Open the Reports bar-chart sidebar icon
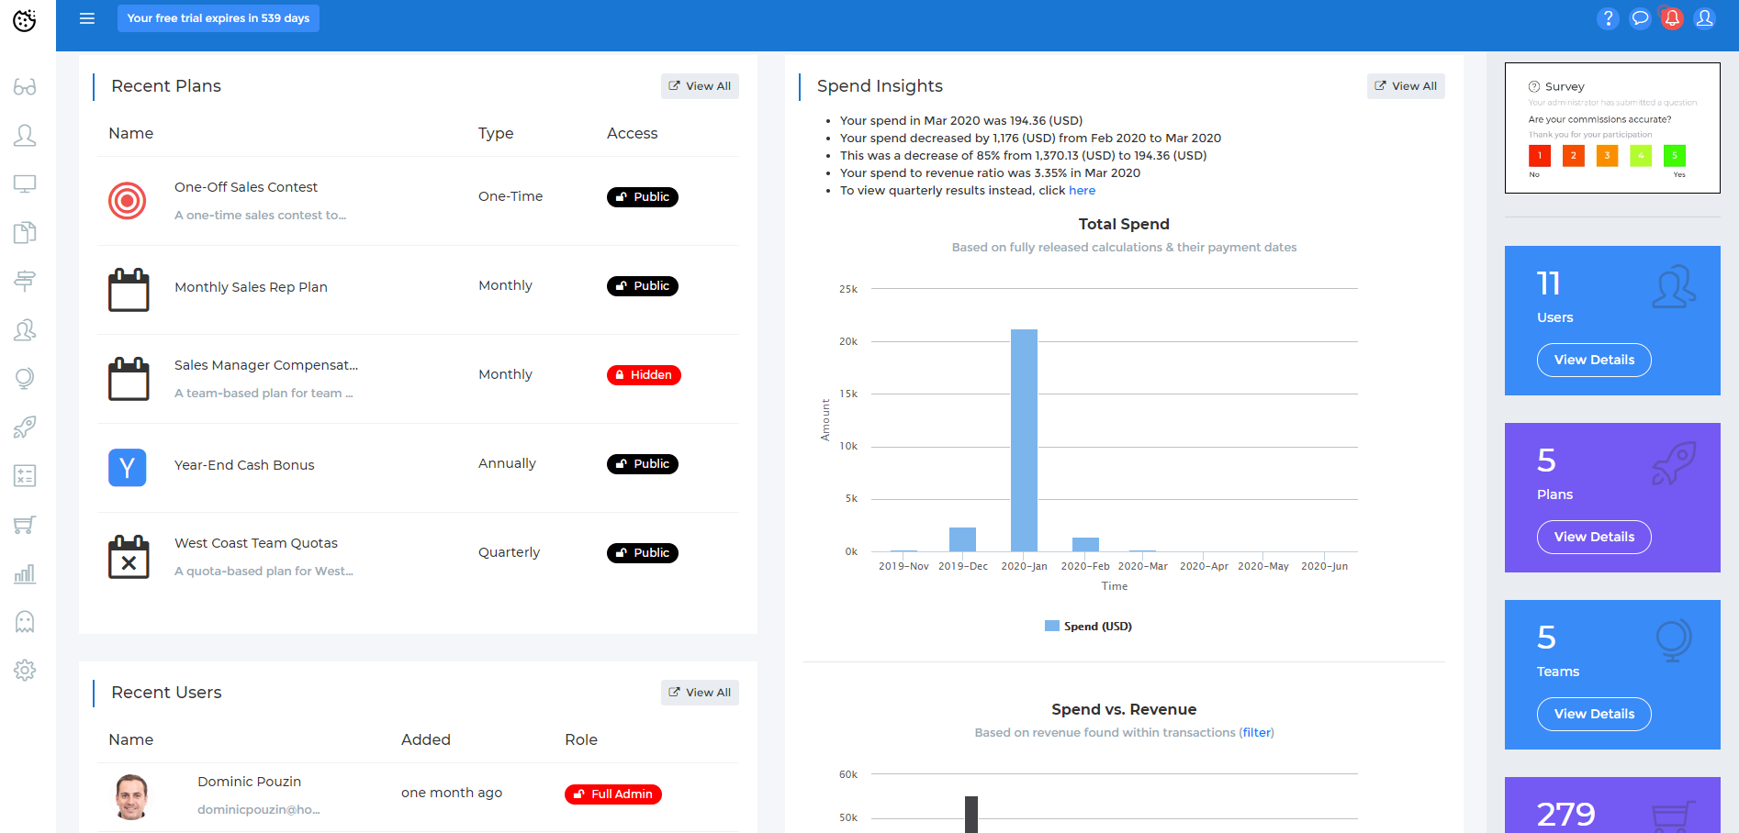This screenshot has height=833, width=1739. [25, 572]
